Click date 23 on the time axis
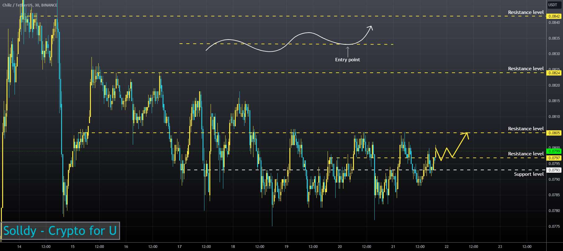This screenshot has height=251, width=563. 500,247
